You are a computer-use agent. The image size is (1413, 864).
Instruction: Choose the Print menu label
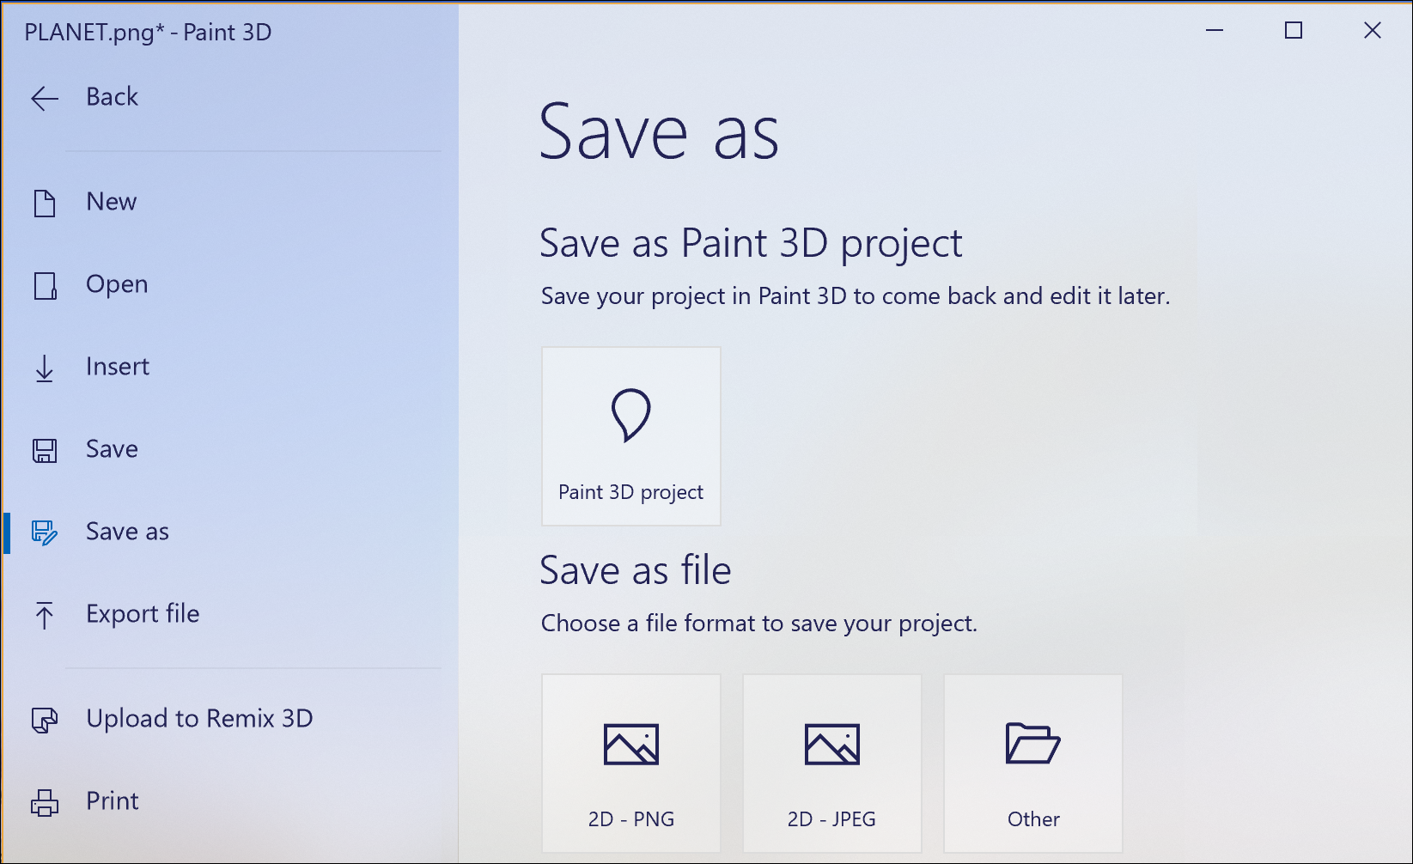(x=113, y=801)
